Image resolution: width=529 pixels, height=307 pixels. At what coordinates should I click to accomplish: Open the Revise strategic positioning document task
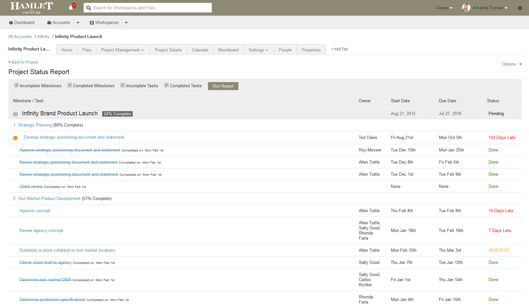click(69, 162)
